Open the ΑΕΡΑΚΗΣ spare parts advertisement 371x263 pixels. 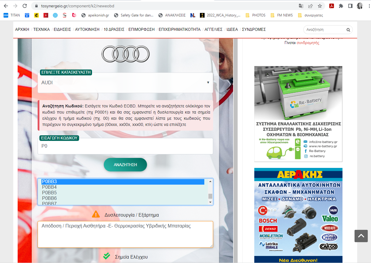coord(298,215)
